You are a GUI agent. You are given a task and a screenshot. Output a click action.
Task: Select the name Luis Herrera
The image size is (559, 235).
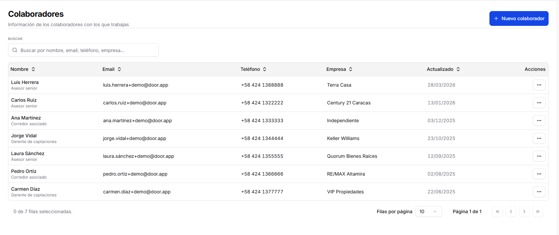(25, 82)
